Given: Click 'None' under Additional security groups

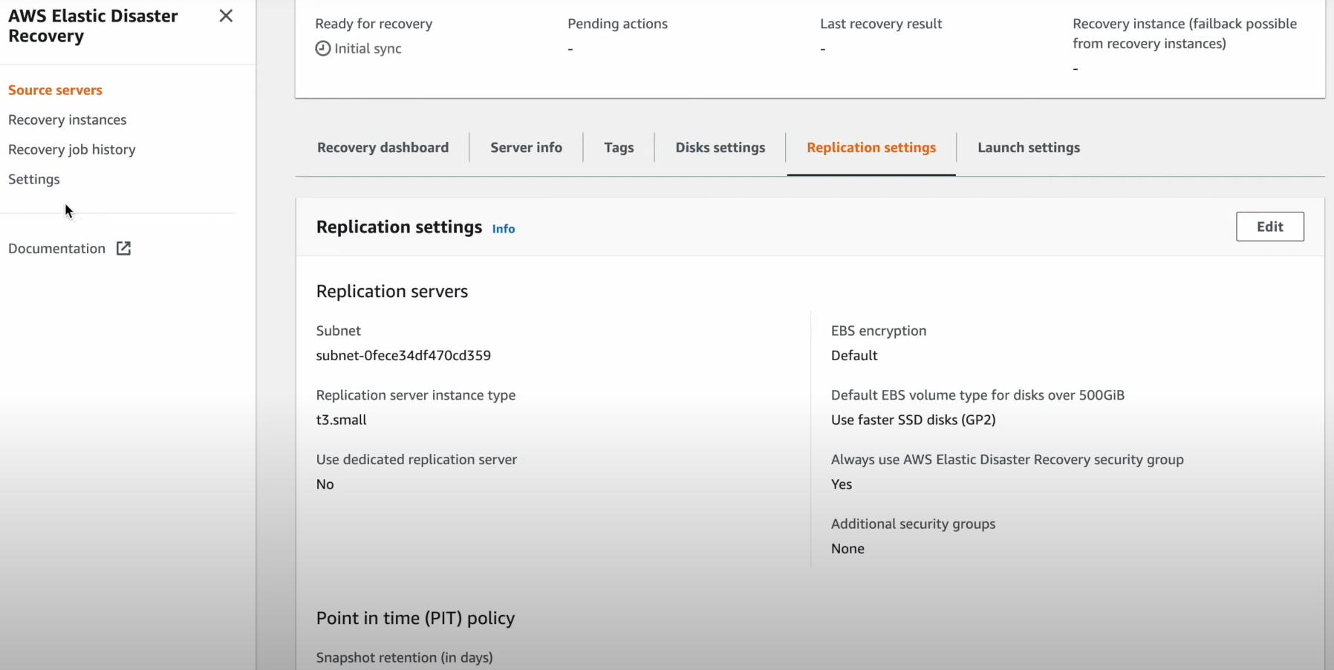Looking at the screenshot, I should 847,548.
